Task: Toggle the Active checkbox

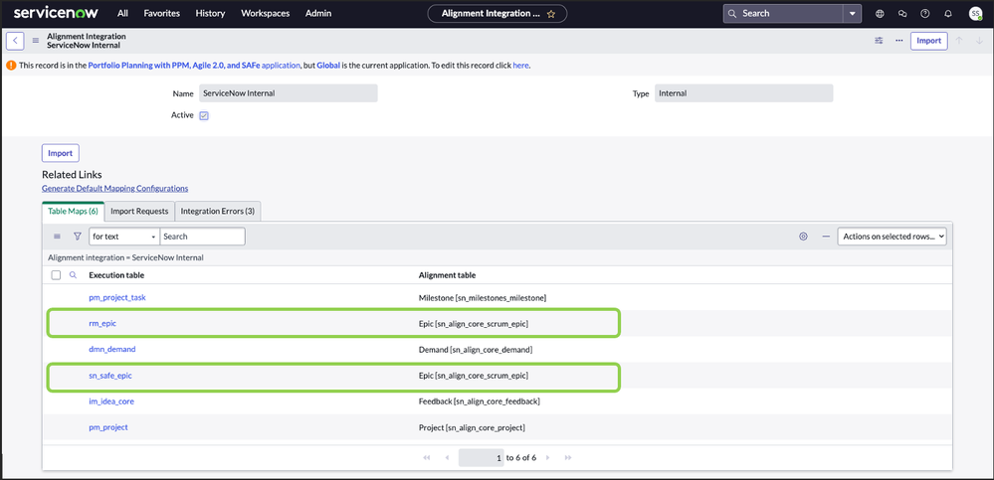Action: click(x=204, y=116)
